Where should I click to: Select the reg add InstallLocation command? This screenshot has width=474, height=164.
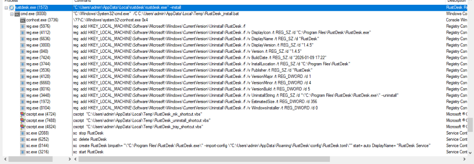(x=212, y=64)
